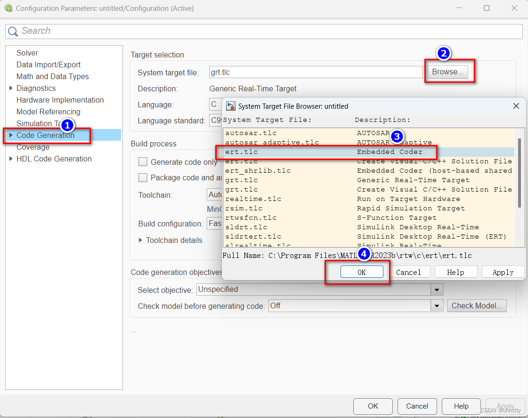
Task: Click Browse for system target file
Action: click(447, 72)
